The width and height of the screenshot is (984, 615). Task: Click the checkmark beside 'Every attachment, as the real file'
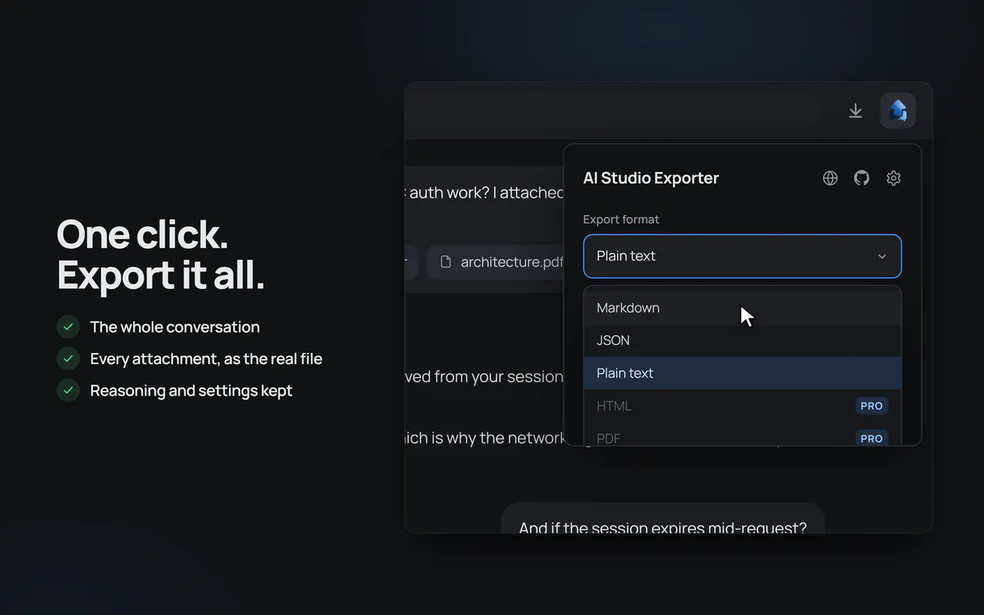[68, 358]
